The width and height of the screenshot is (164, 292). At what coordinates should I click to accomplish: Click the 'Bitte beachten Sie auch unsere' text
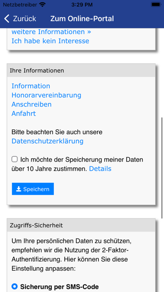click(x=57, y=132)
